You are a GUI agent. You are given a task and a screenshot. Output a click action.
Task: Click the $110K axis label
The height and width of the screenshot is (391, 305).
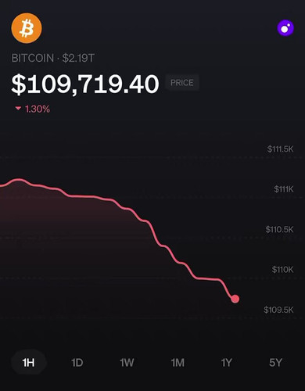[x=282, y=269]
